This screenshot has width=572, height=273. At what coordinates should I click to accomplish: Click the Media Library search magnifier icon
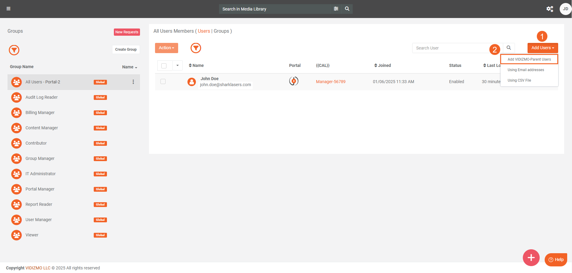(x=347, y=9)
